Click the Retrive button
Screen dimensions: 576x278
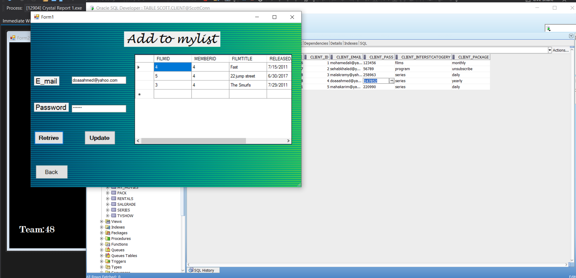[48, 138]
